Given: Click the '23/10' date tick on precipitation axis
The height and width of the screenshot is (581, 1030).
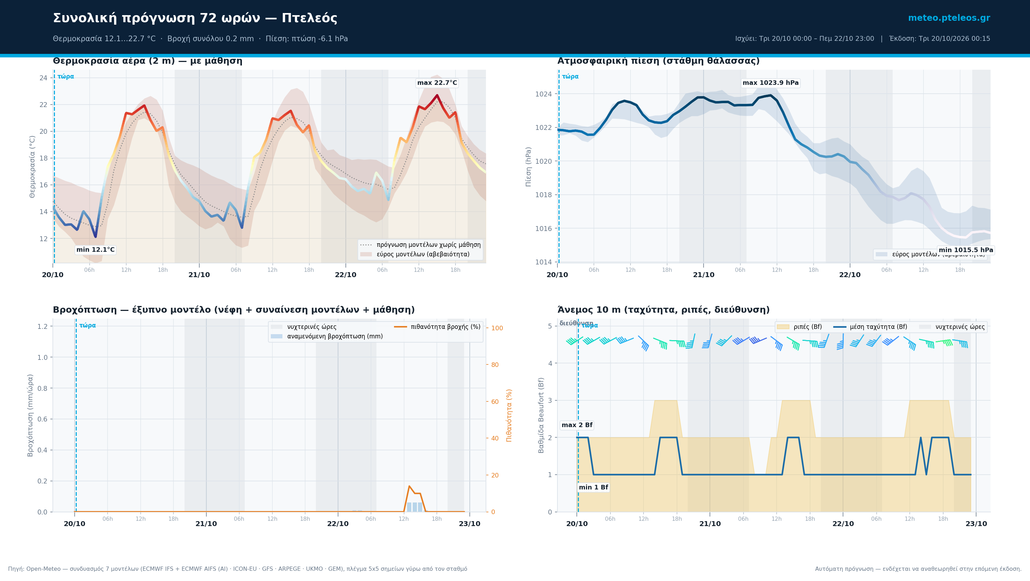Looking at the screenshot, I should click(469, 524).
